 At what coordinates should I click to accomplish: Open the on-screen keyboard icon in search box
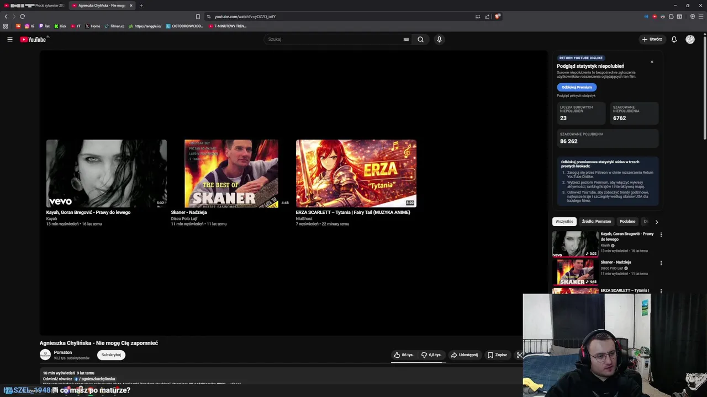tap(406, 39)
